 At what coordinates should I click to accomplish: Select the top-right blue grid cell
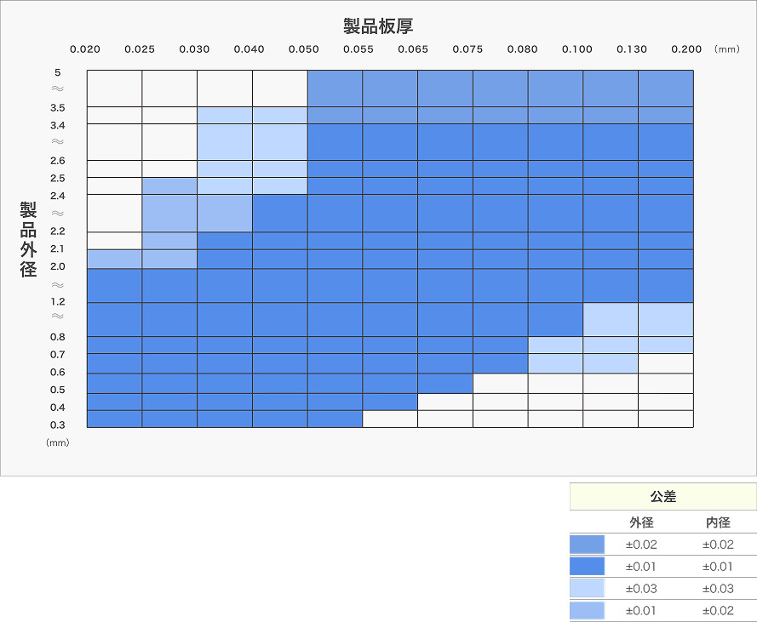click(x=666, y=88)
